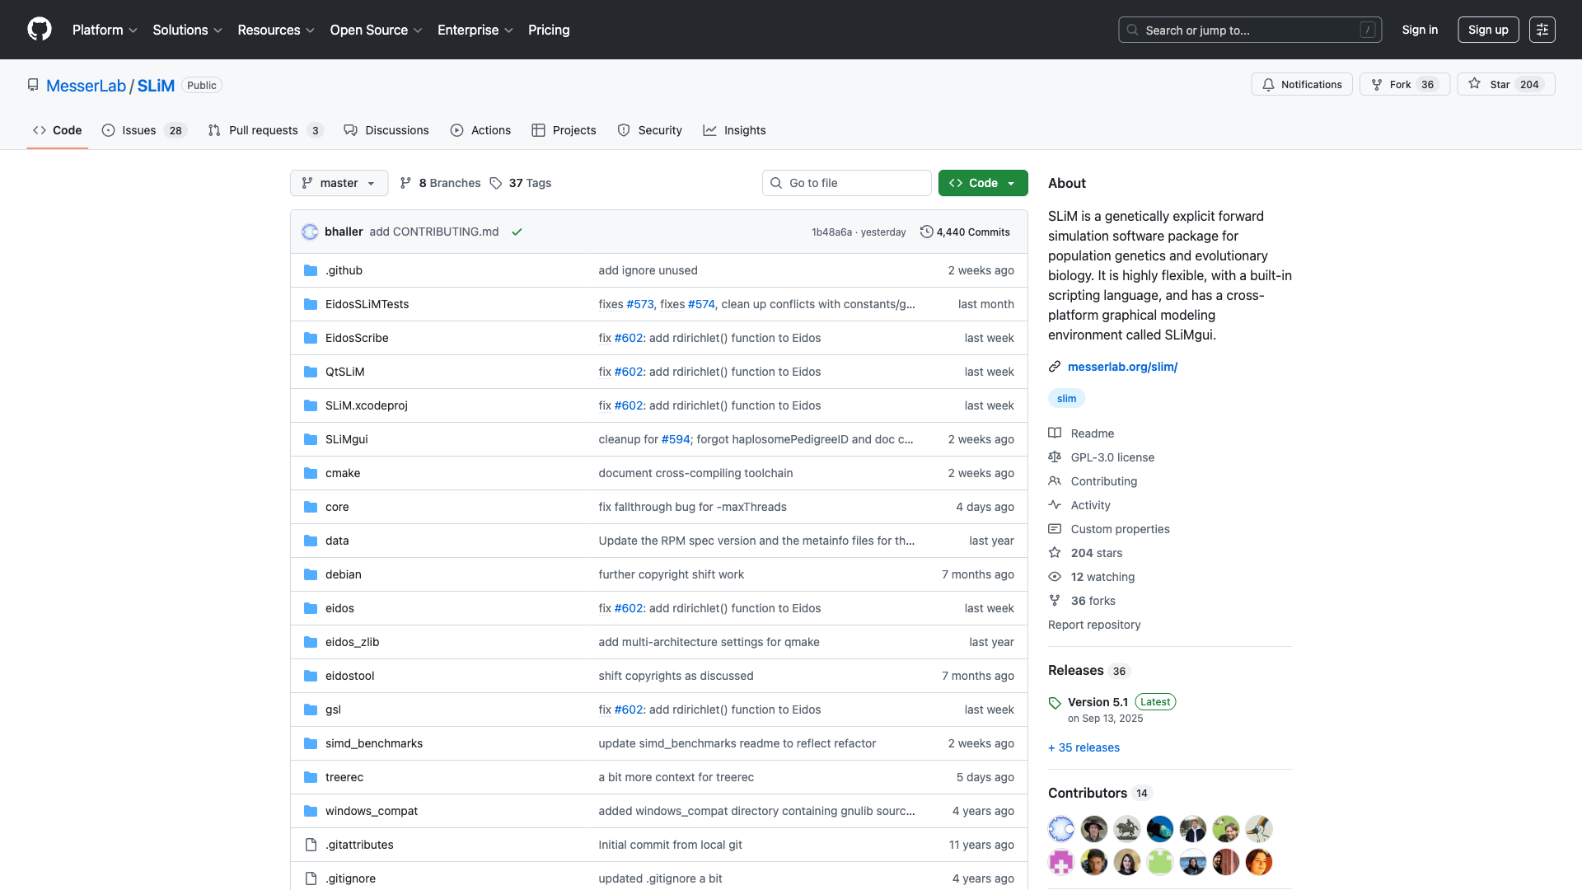Click the Go to file input
Viewport: 1582px width, 890px height.
click(847, 183)
